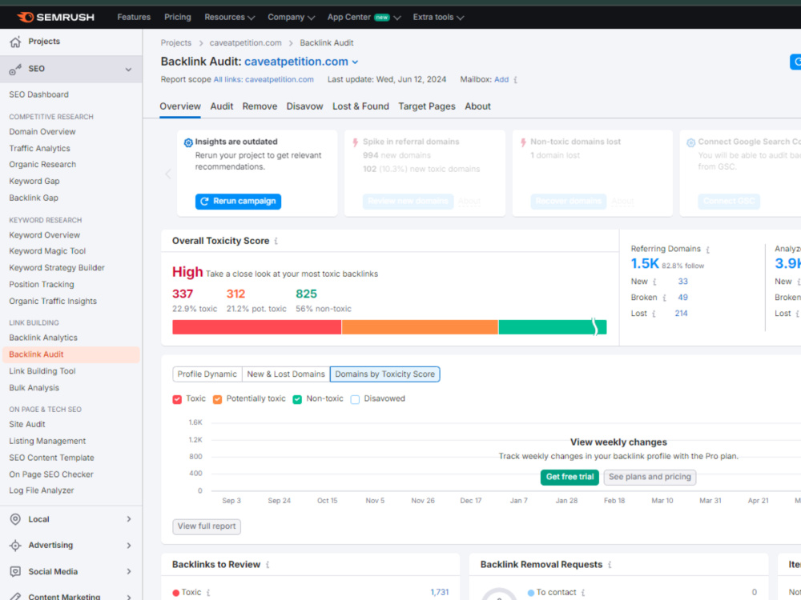Image resolution: width=801 pixels, height=600 pixels.
Task: Open Keyword Magic Tool in sidebar
Action: 47,251
